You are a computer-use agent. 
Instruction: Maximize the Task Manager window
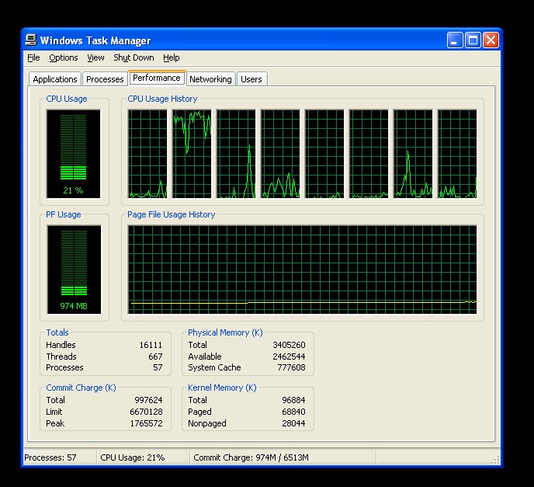tap(473, 40)
